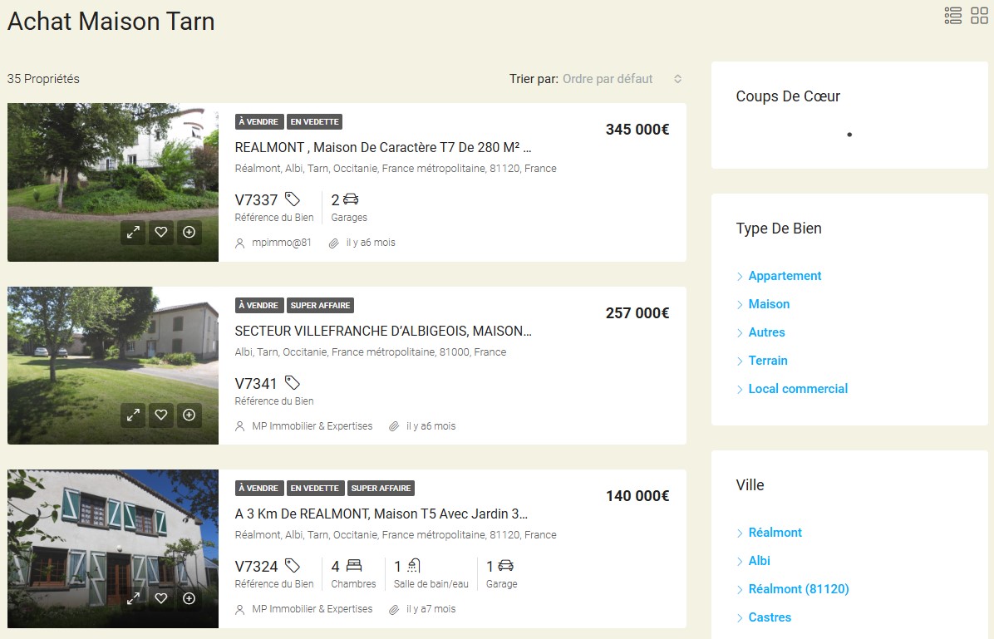Image resolution: width=994 pixels, height=639 pixels.
Task: Click the price tag icon beside V7324
Action: pyautogui.click(x=293, y=566)
